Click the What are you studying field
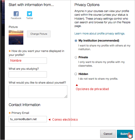Viewport: 135px width, 140px height. (x=28, y=74)
